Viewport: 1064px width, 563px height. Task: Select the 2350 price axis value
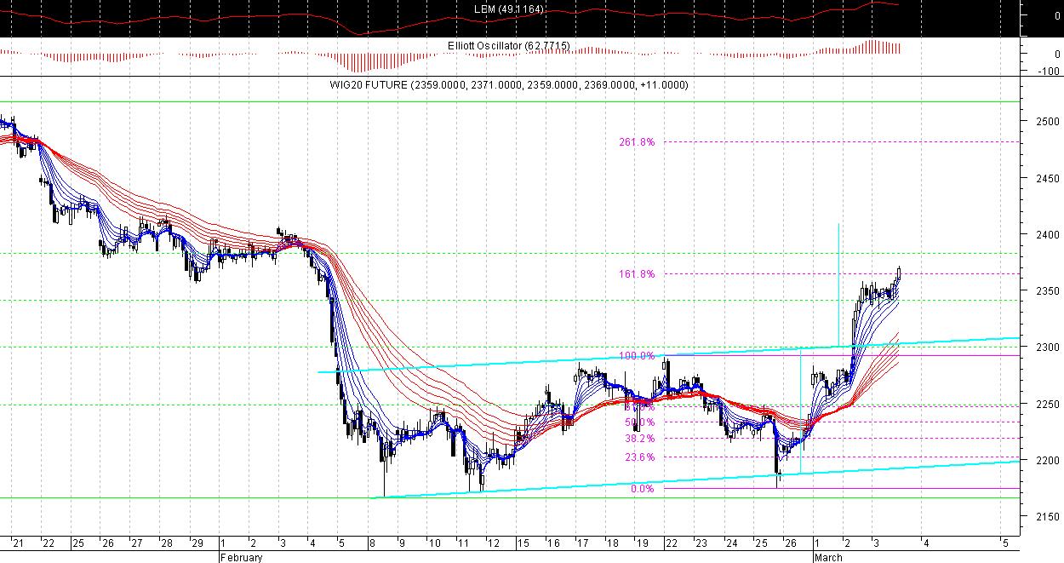coord(1048,291)
